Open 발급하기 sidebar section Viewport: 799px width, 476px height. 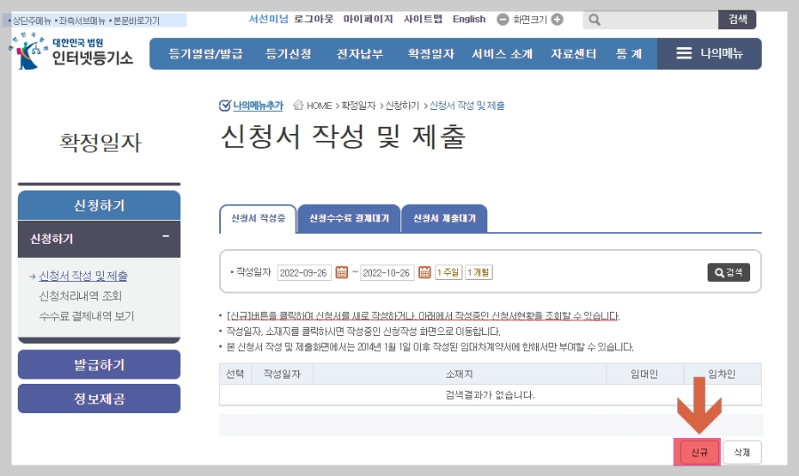pos(99,364)
